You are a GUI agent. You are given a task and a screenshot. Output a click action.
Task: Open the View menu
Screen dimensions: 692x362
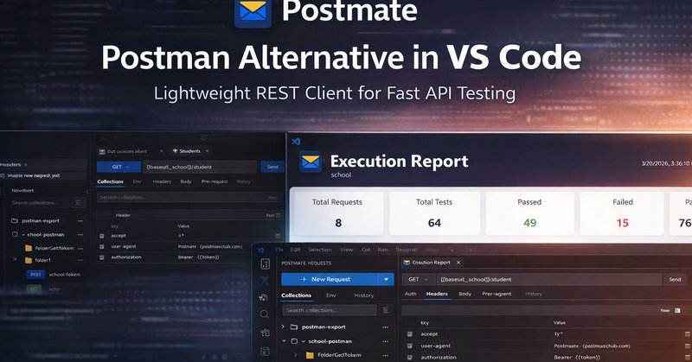click(347, 250)
